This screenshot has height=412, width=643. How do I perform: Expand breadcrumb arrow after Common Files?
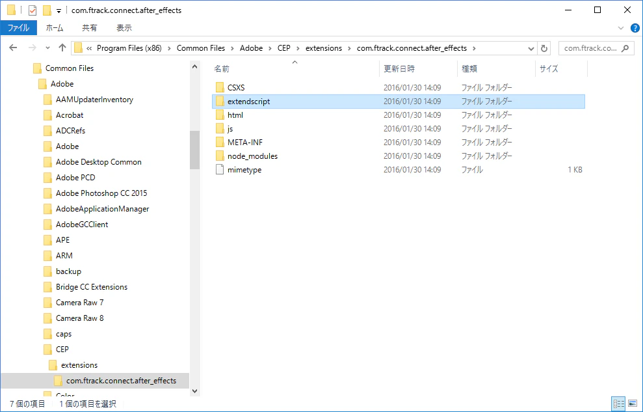pyautogui.click(x=232, y=48)
